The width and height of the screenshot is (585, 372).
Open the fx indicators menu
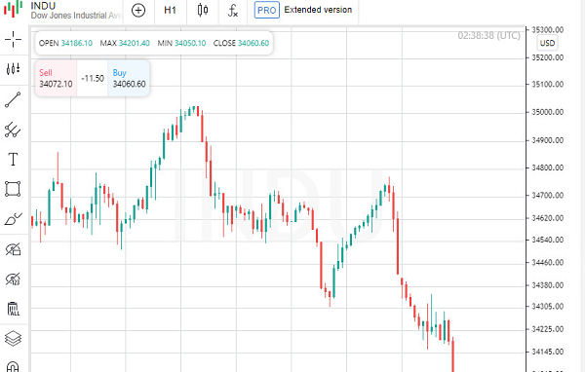click(x=233, y=10)
